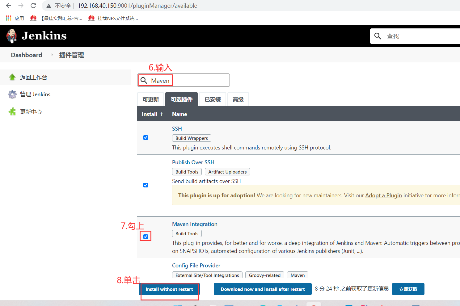Image resolution: width=460 pixels, height=306 pixels.
Task: Click the header search magnifier icon
Action: pos(378,36)
